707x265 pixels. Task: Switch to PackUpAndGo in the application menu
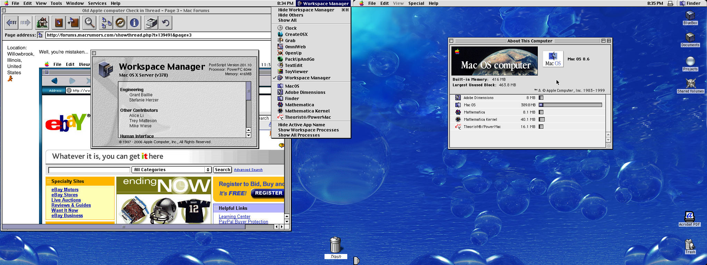pos(311,59)
